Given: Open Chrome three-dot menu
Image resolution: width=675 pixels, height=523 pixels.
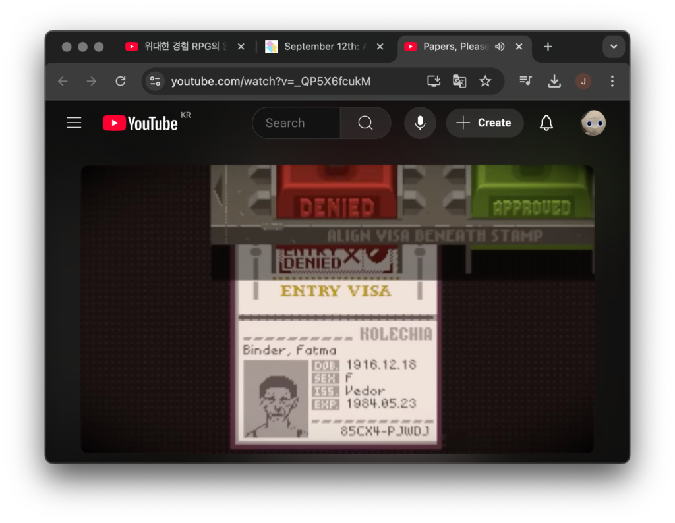Looking at the screenshot, I should [612, 81].
